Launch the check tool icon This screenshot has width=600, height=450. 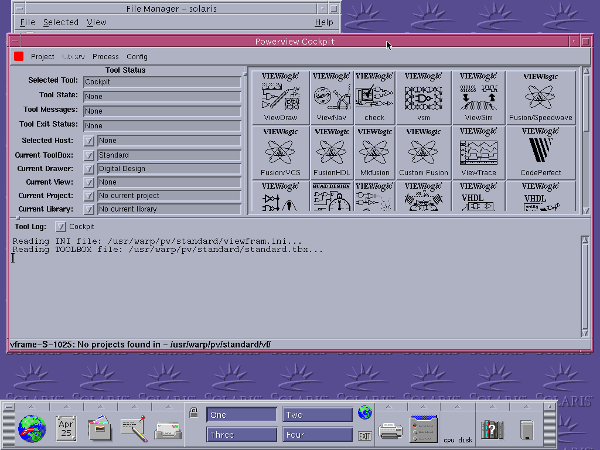(x=374, y=97)
